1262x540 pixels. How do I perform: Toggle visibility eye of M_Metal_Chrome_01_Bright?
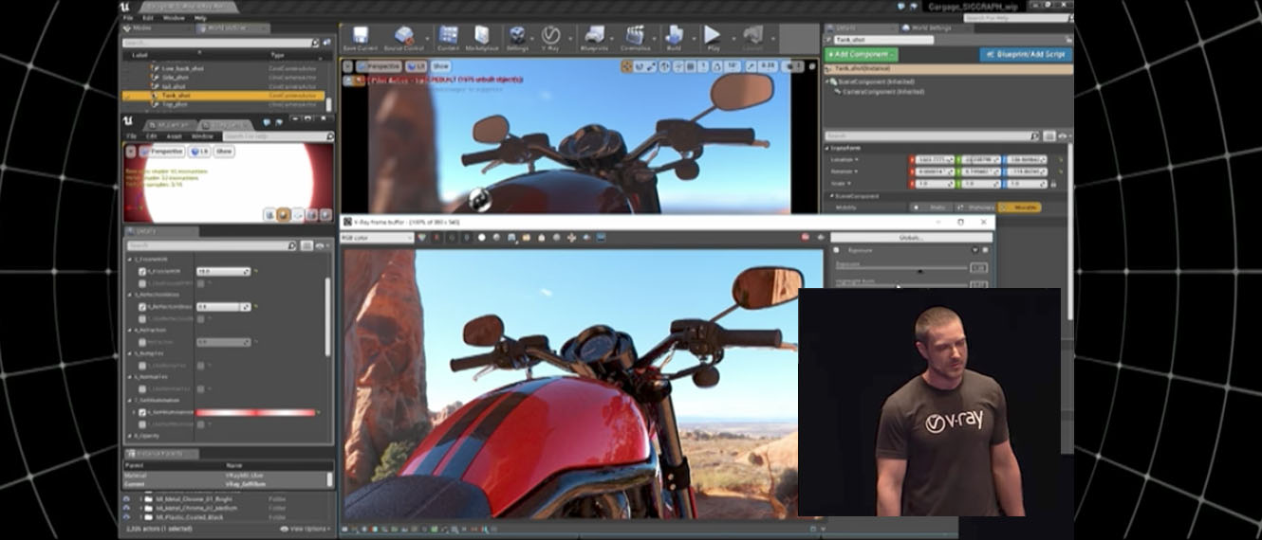(127, 497)
